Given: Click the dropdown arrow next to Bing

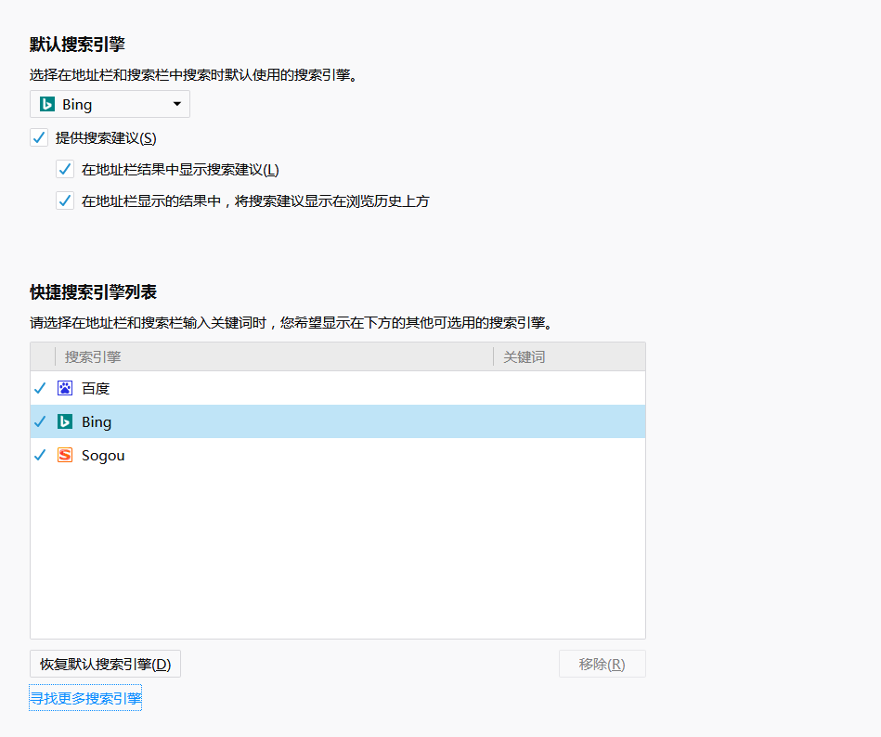Looking at the screenshot, I should point(177,104).
